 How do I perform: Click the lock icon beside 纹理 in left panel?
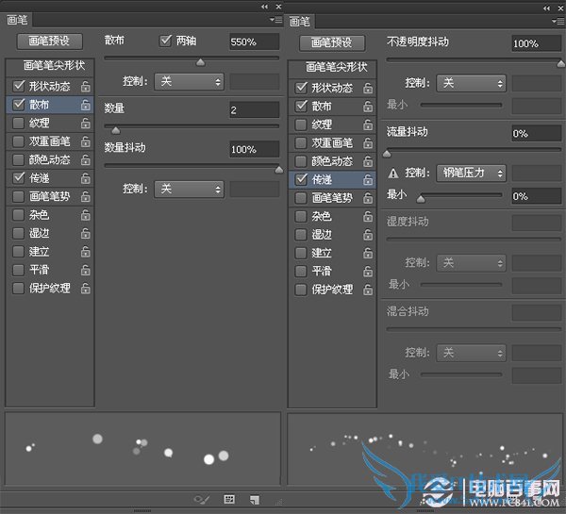pyautogui.click(x=86, y=123)
